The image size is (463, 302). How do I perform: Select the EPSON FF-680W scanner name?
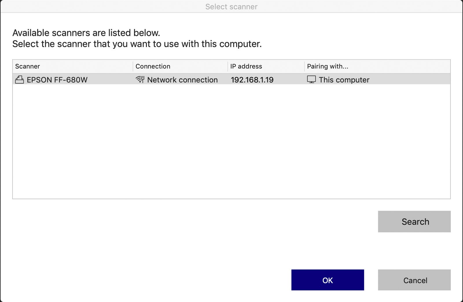pos(57,80)
